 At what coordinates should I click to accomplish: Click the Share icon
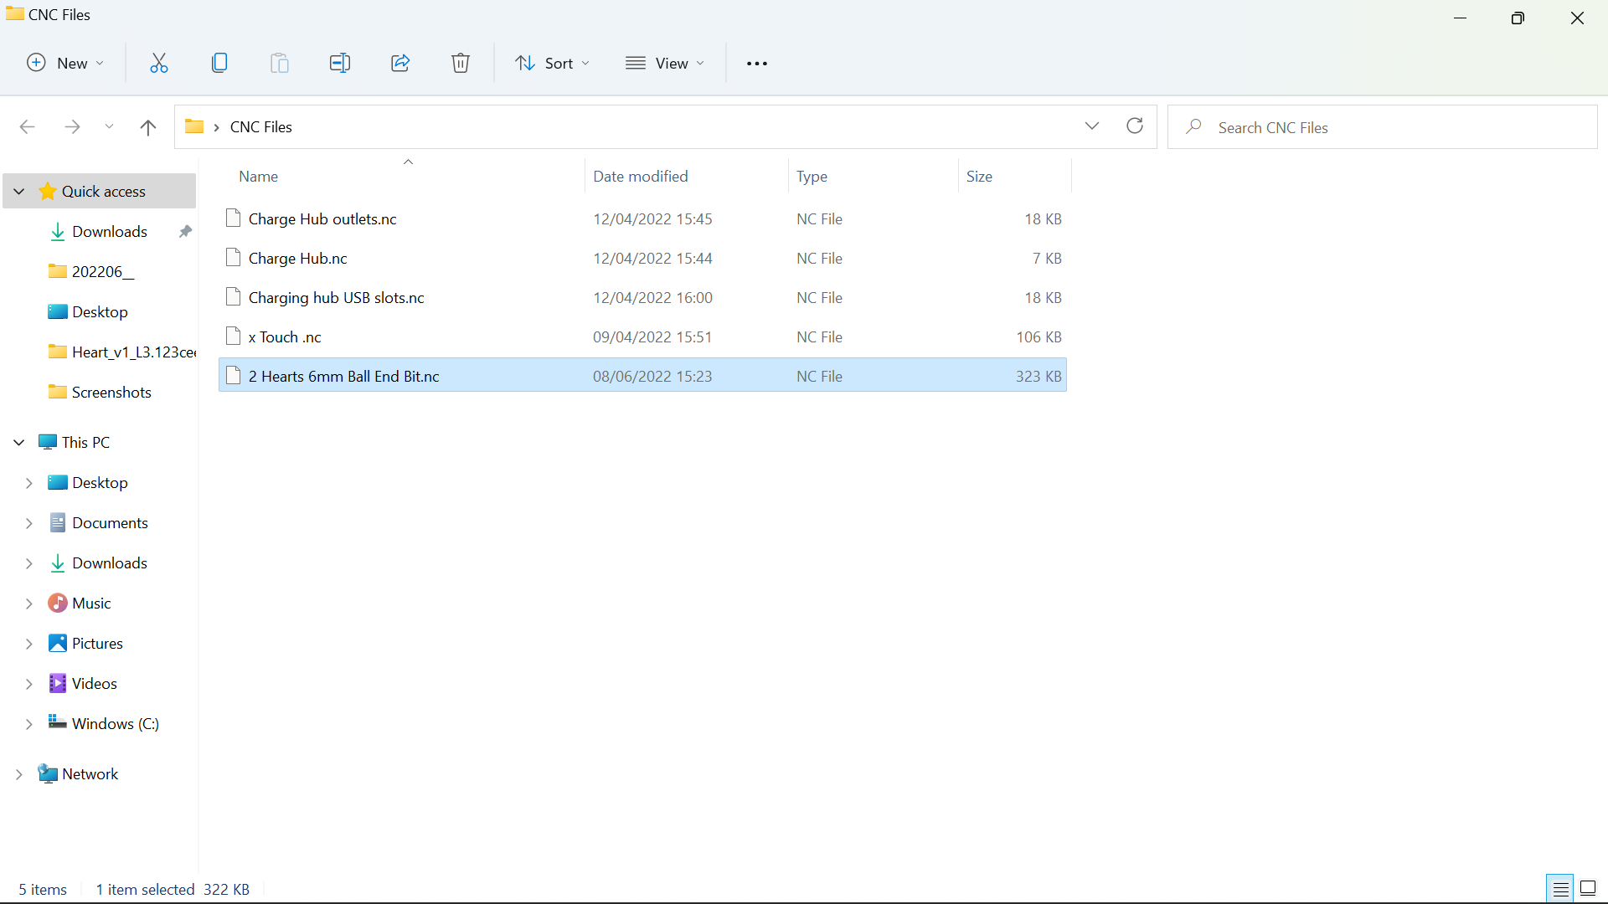click(x=399, y=63)
